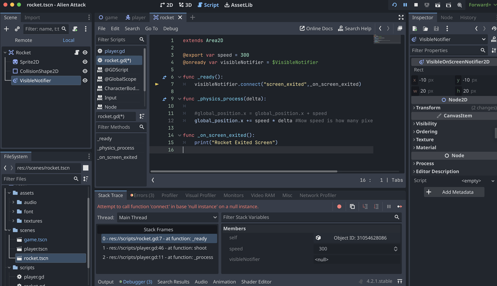
Task: Expand the Transform section in Inspector
Action: tap(428, 108)
